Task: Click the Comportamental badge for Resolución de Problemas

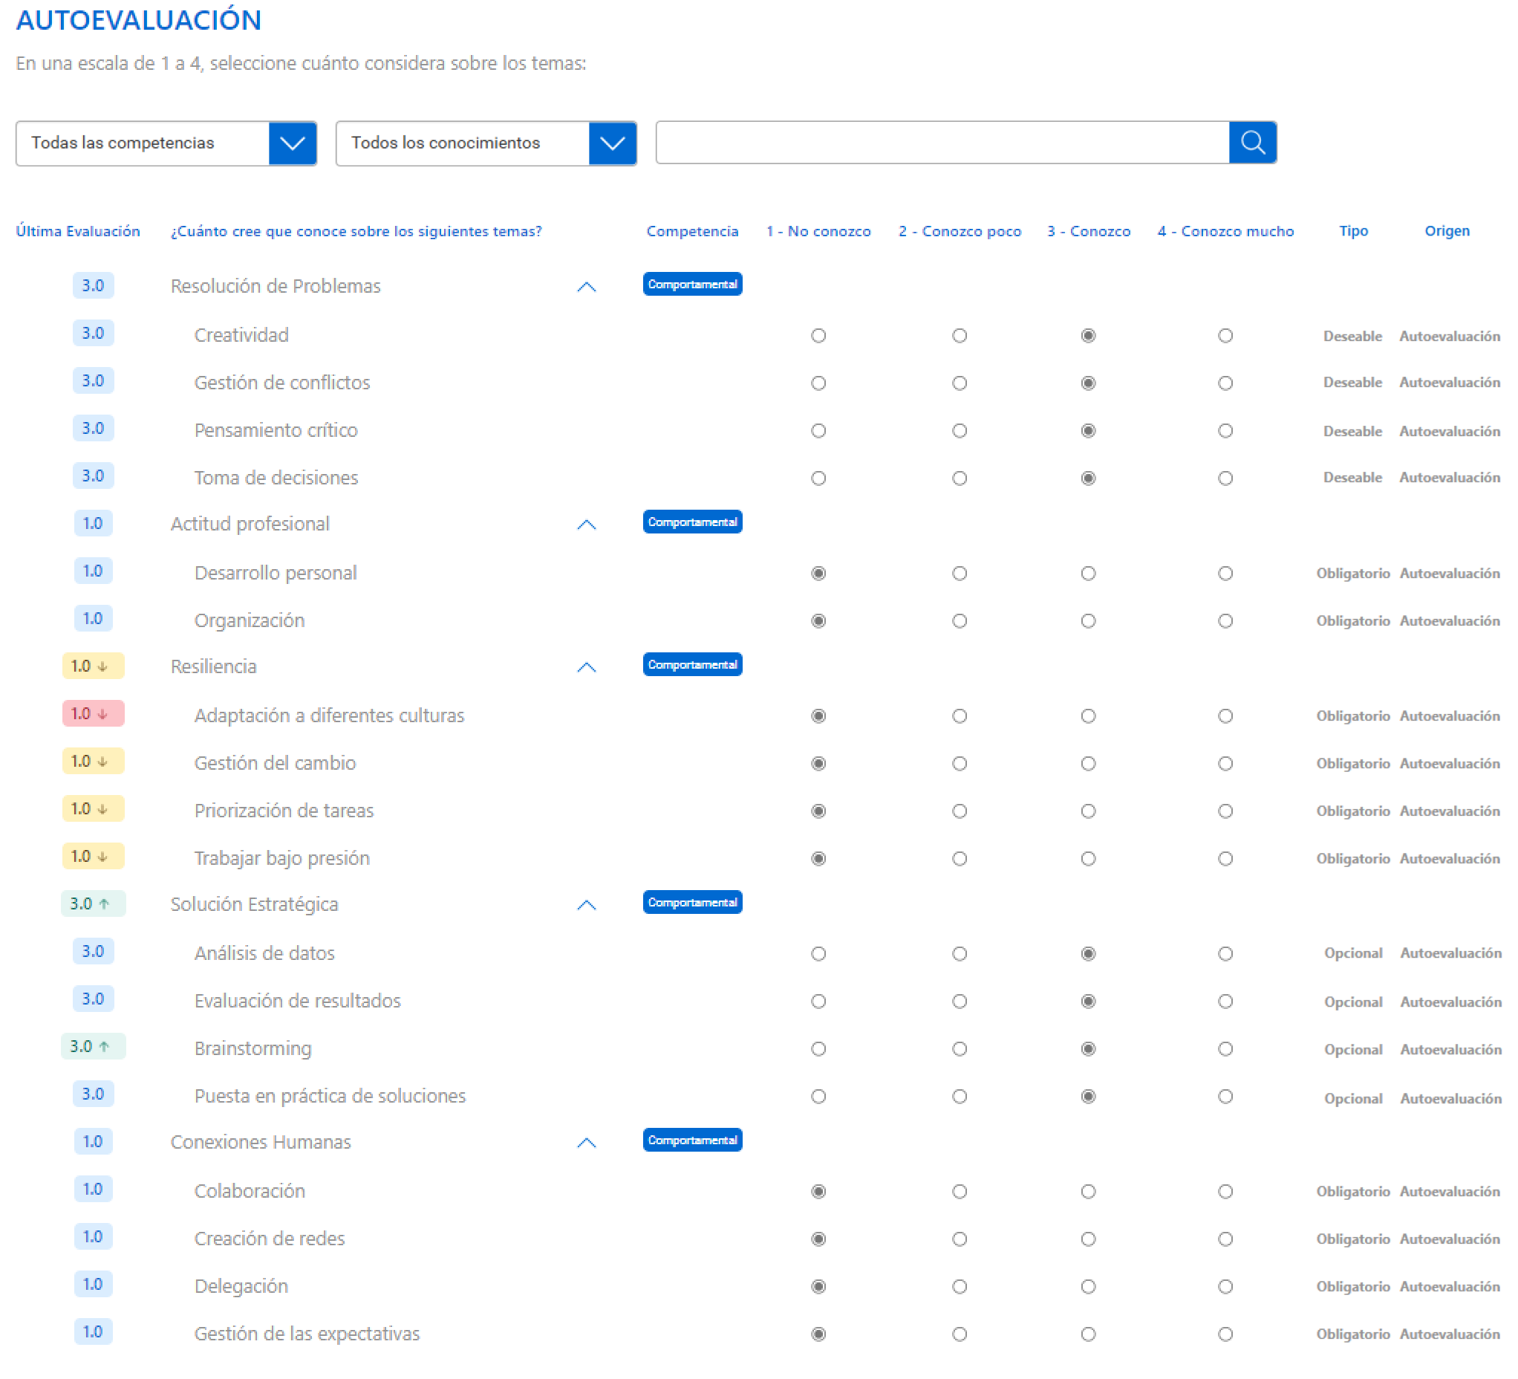Action: point(692,285)
